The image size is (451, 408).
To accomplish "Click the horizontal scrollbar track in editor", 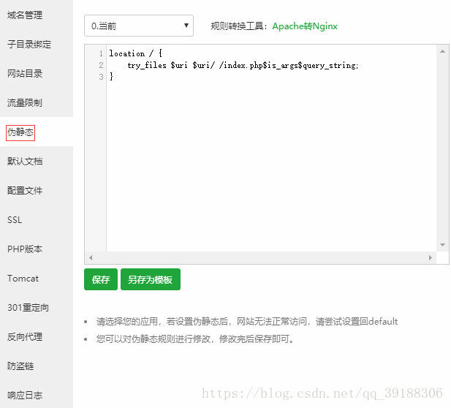I will coord(260,257).
